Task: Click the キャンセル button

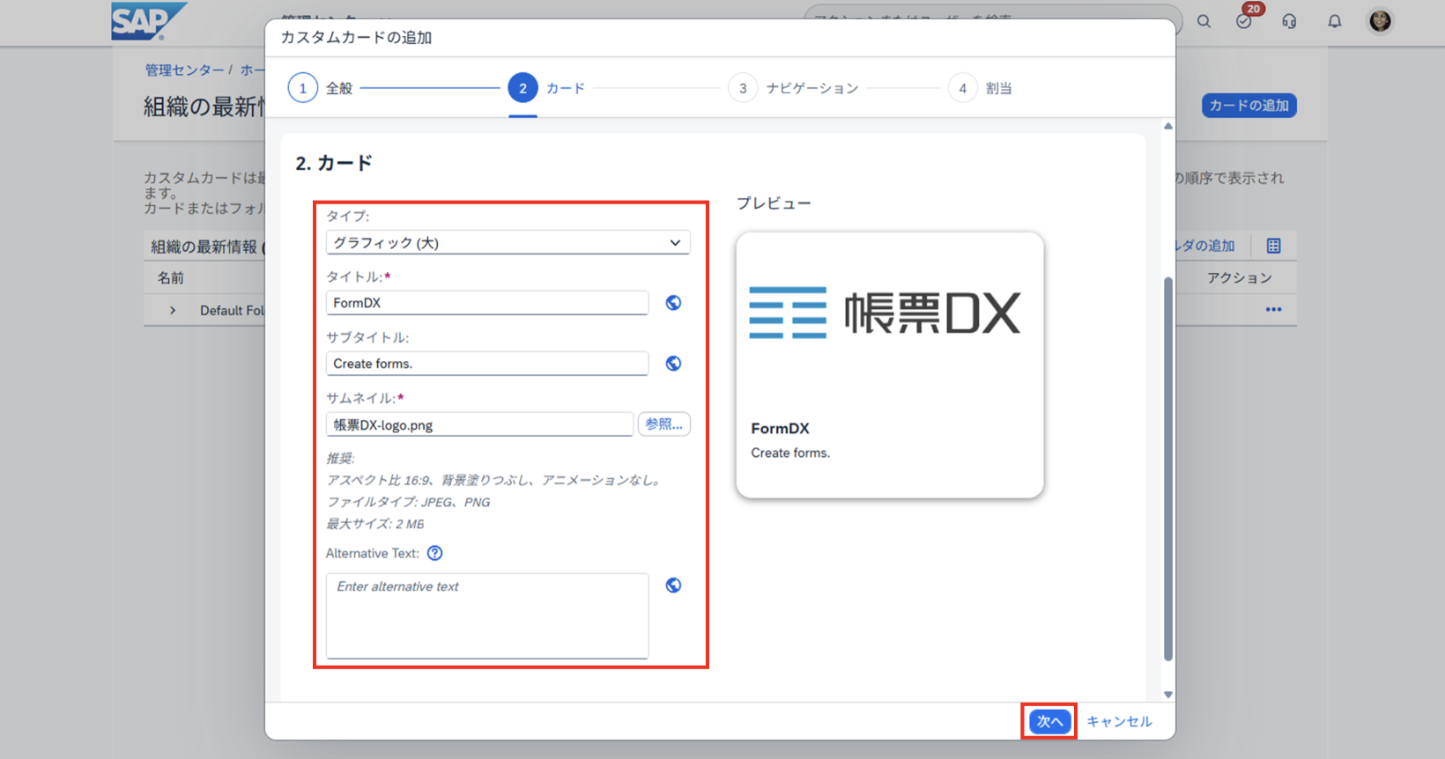Action: [1119, 721]
